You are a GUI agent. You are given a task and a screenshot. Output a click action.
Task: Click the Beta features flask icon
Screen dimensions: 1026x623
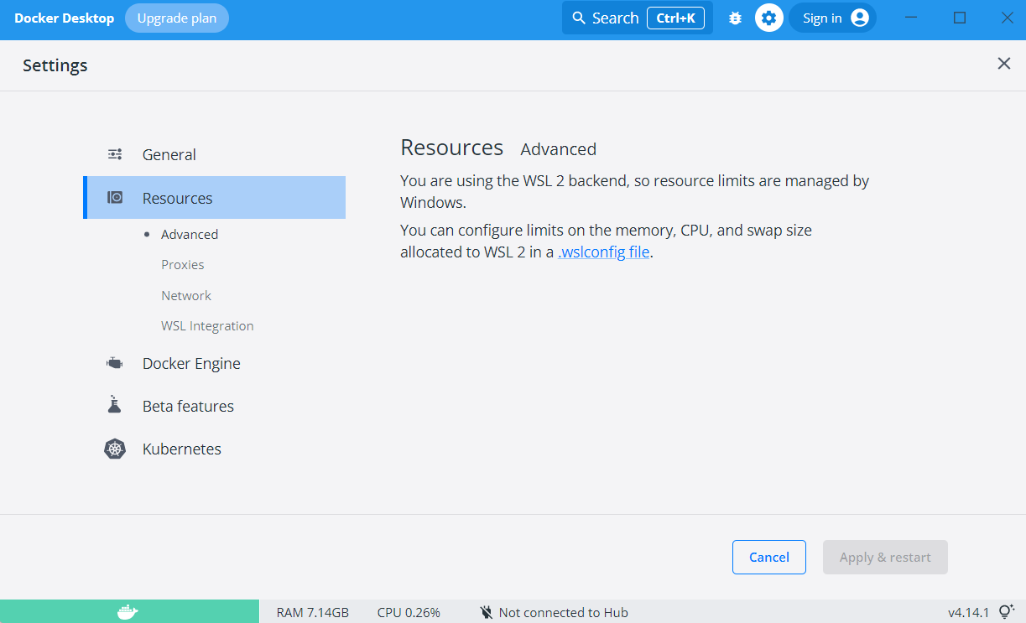point(114,405)
